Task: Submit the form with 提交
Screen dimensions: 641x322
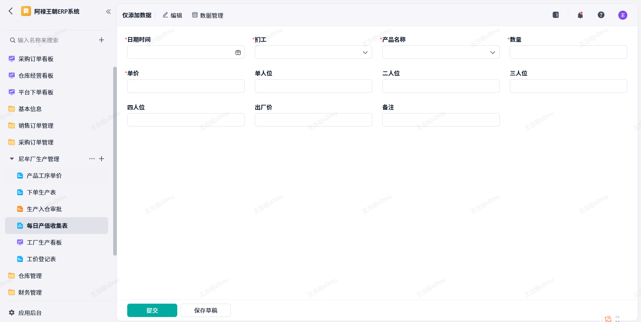Action: click(152, 310)
